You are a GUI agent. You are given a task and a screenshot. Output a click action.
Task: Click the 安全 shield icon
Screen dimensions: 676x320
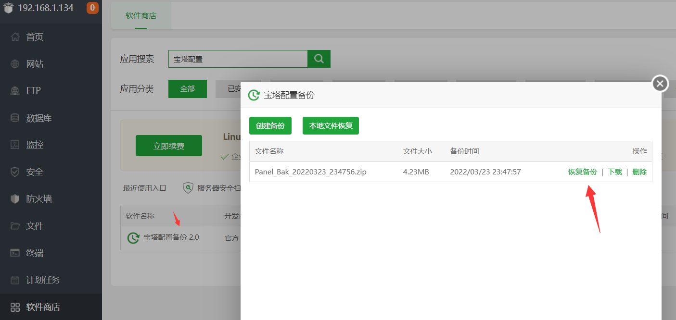click(x=15, y=172)
